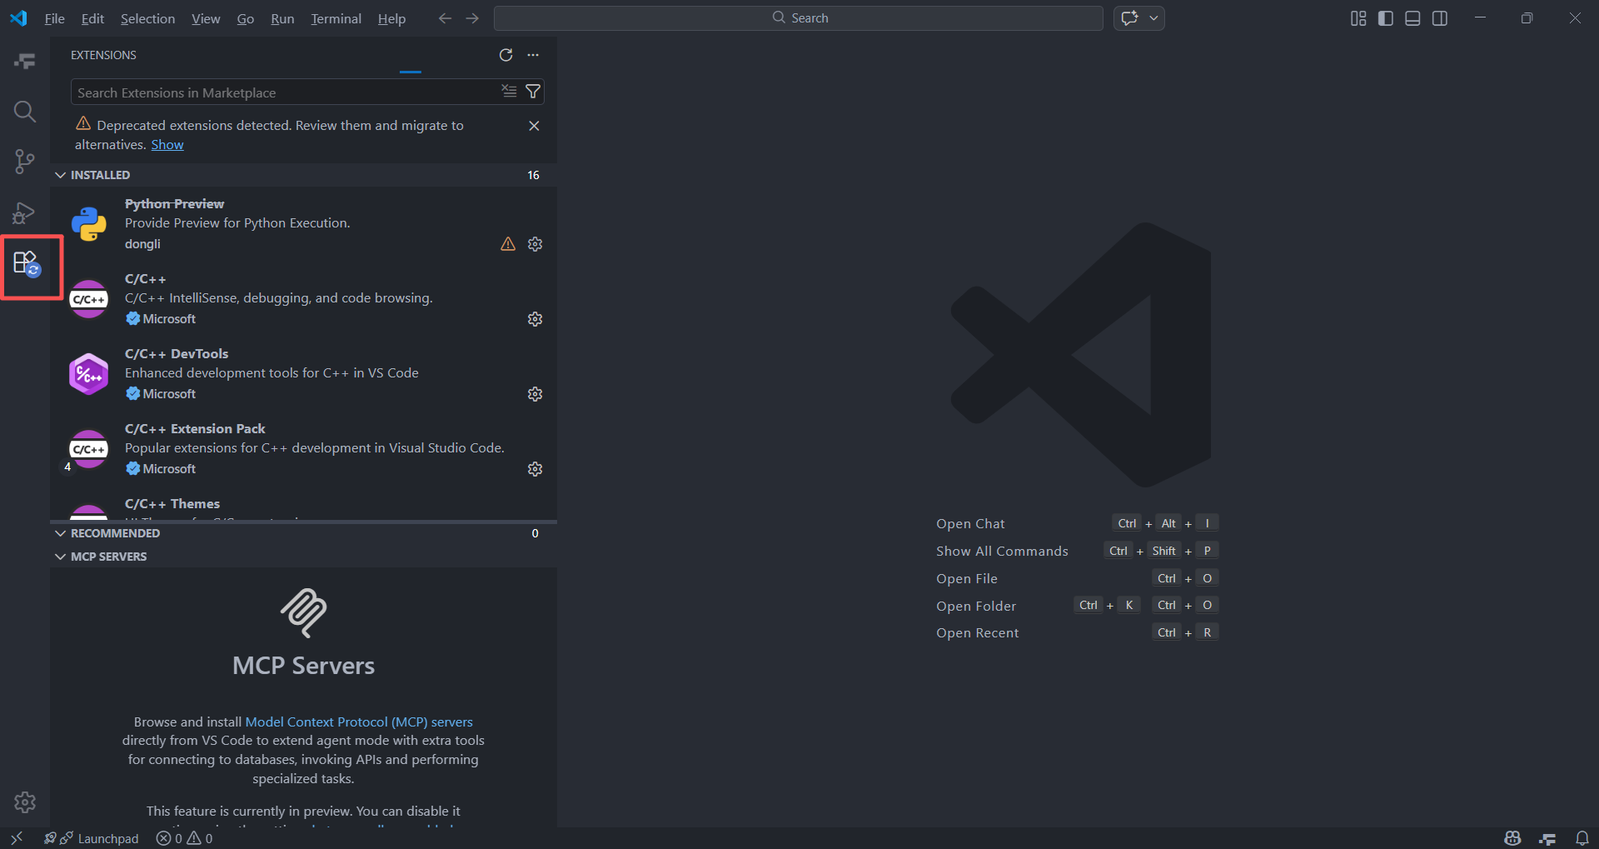Open the Run menu

[282, 18]
